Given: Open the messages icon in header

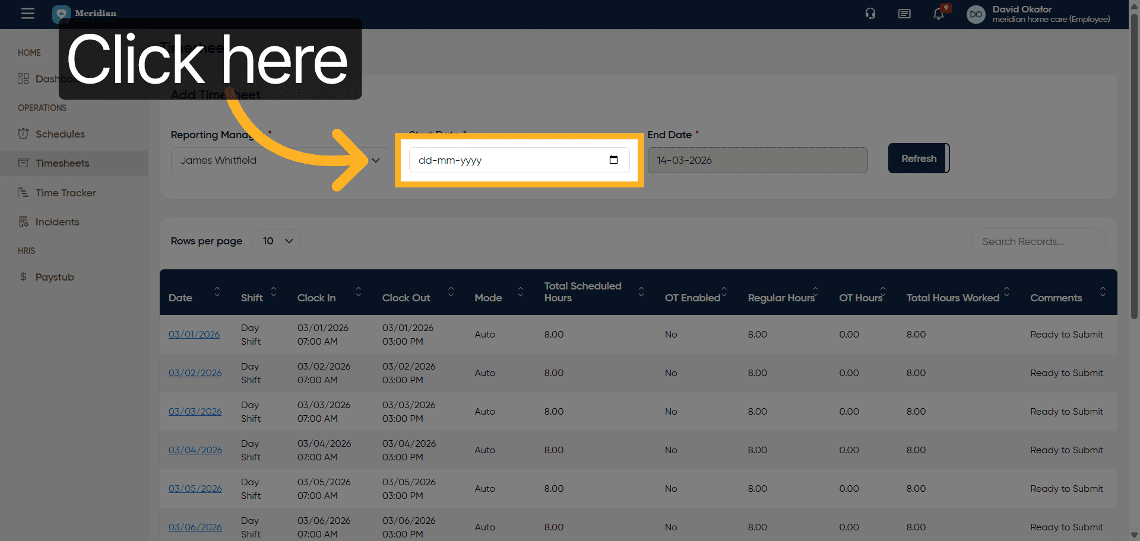Looking at the screenshot, I should [x=904, y=14].
